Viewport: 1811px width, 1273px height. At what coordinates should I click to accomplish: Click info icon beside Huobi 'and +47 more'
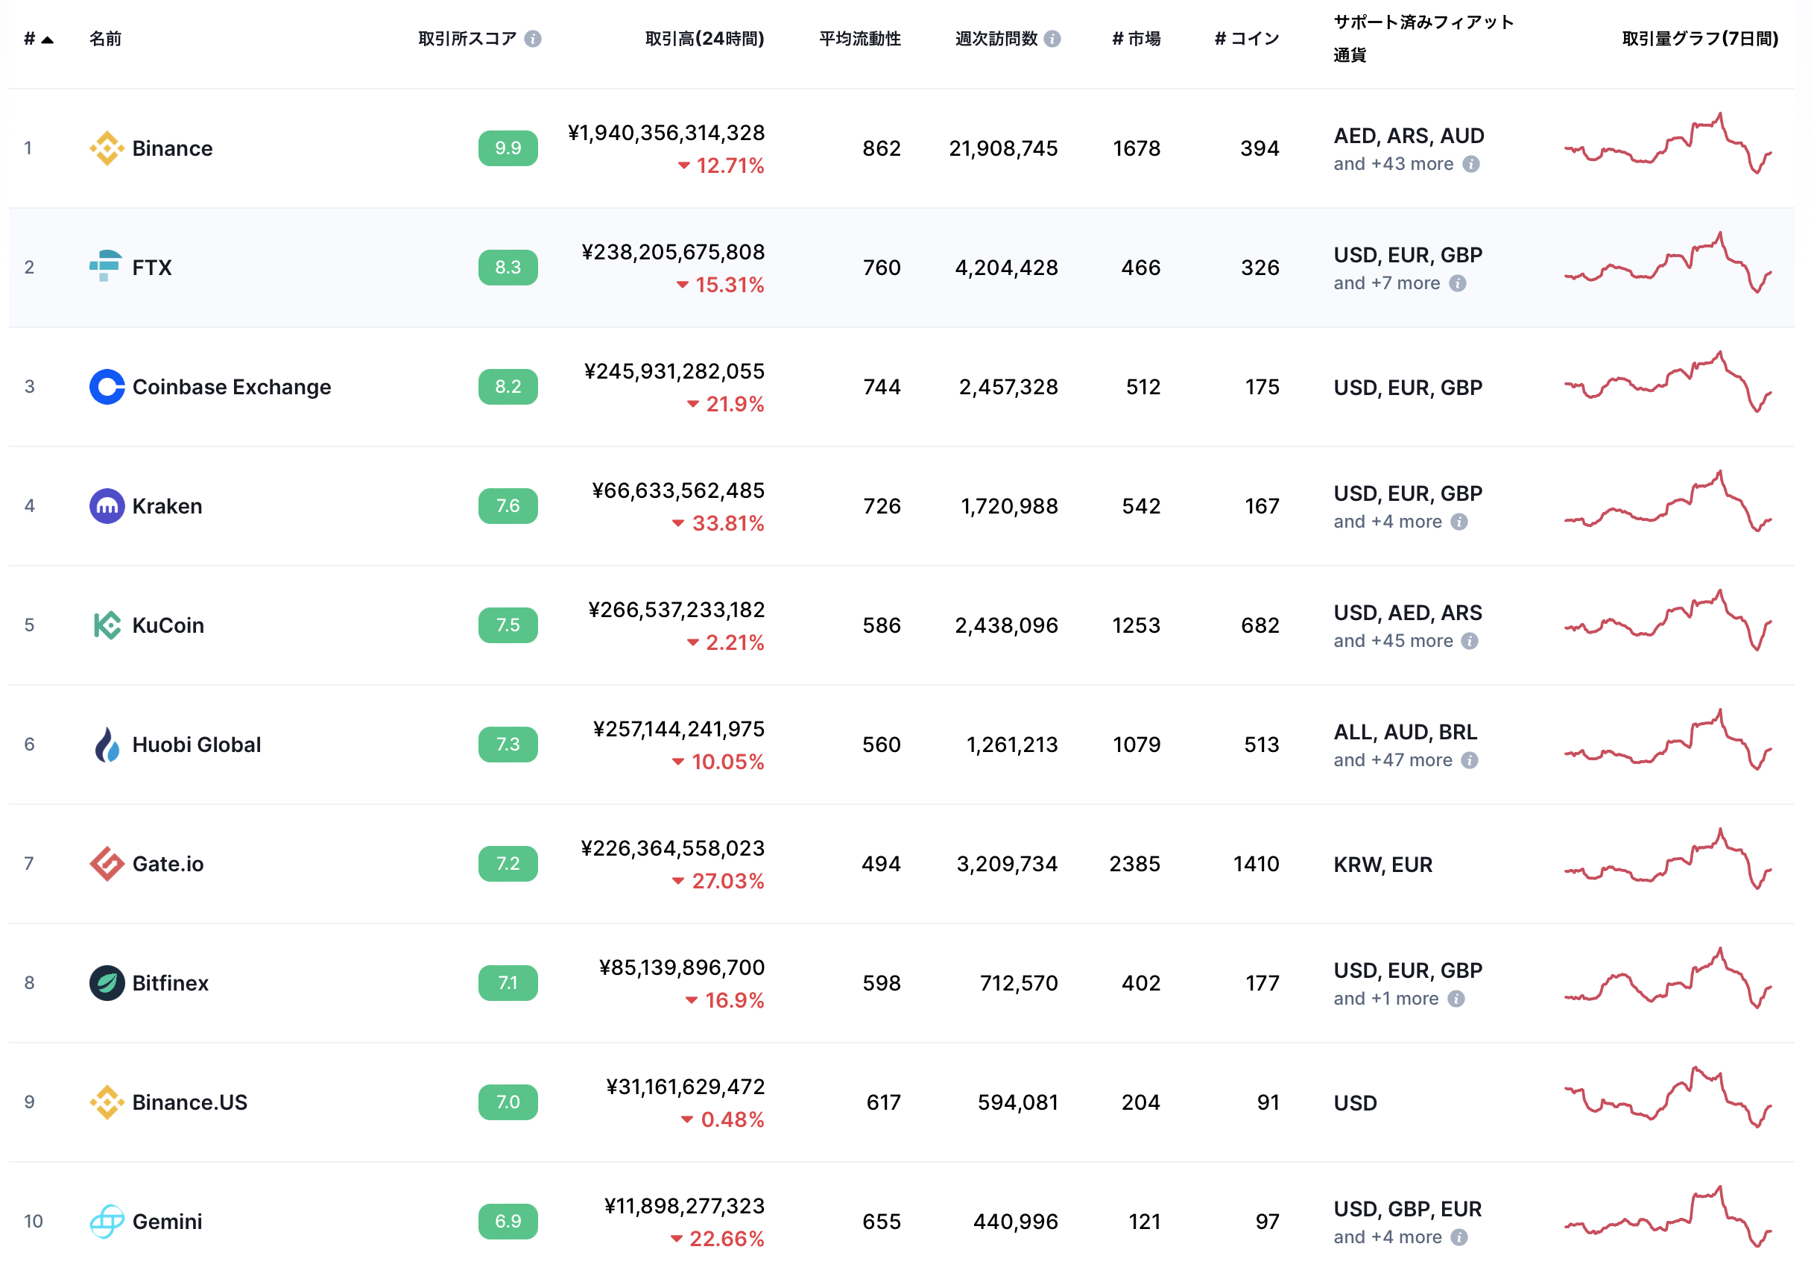coord(1470,759)
